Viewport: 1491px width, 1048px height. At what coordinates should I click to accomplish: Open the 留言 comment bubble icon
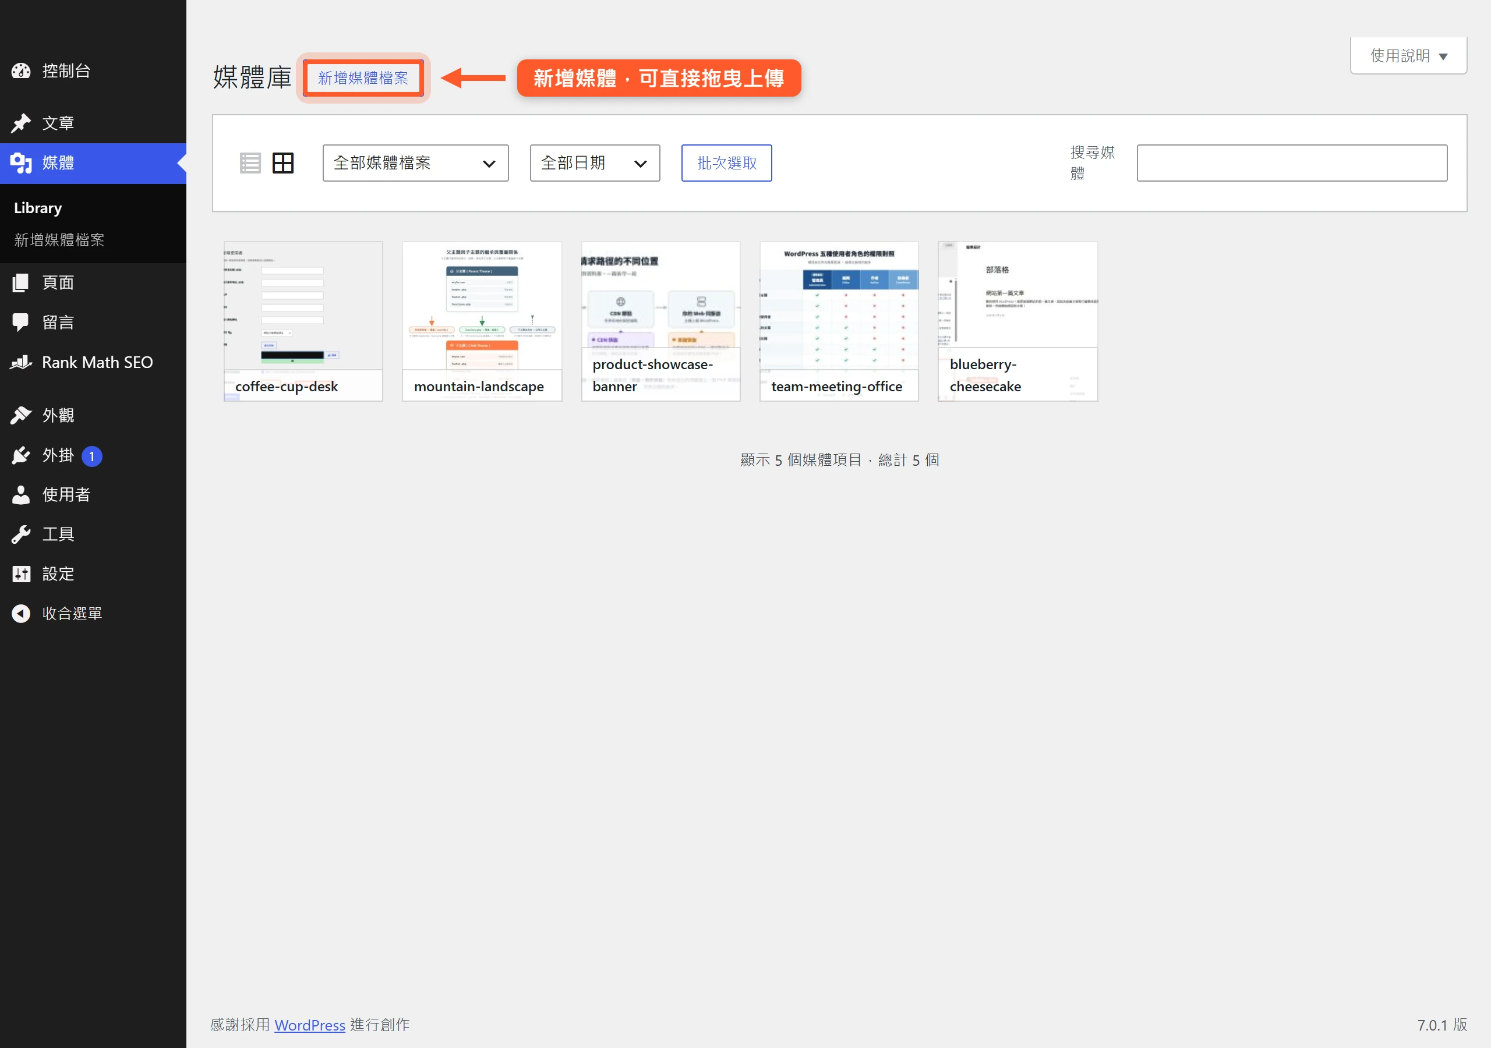coord(21,322)
